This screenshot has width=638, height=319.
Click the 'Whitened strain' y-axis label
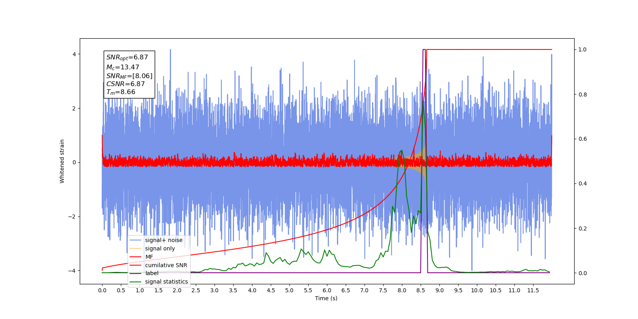pos(62,161)
